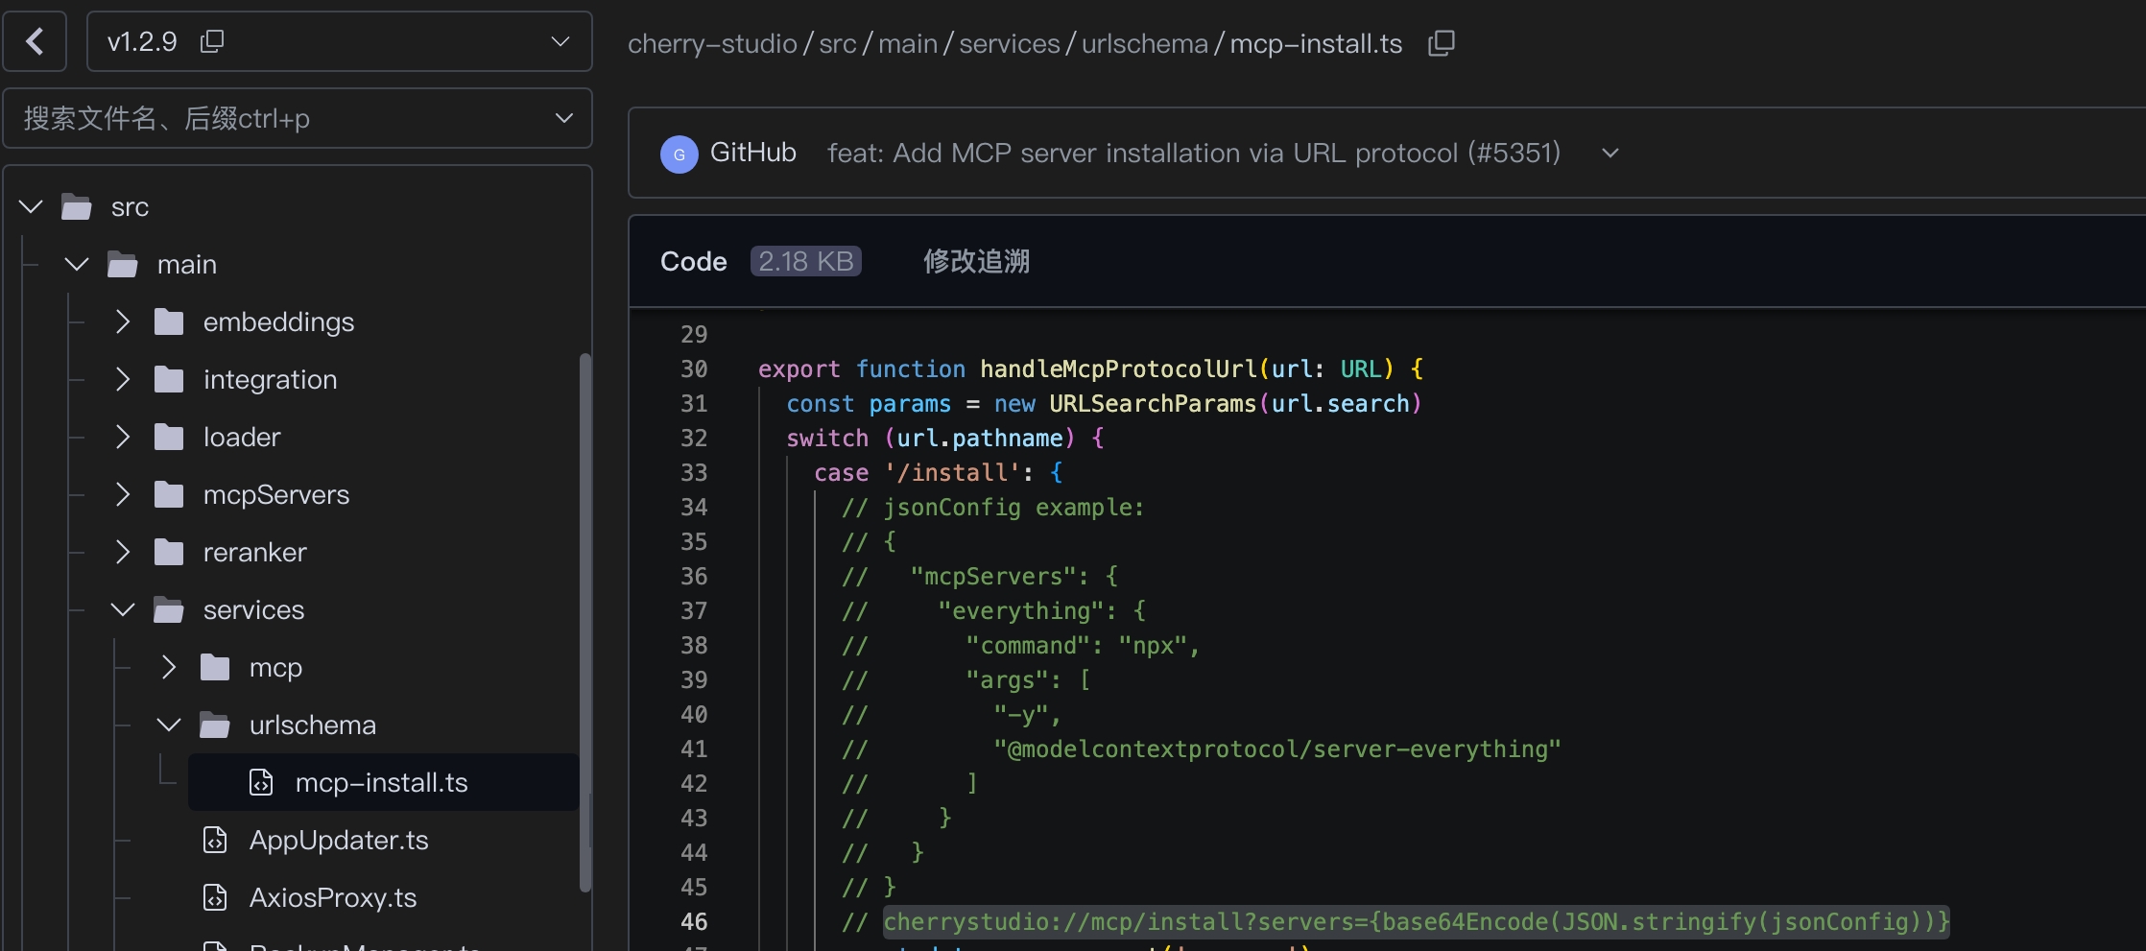Open the v1.2.9 version dropdown
Viewport: 2146px width, 951px height.
[x=560, y=41]
